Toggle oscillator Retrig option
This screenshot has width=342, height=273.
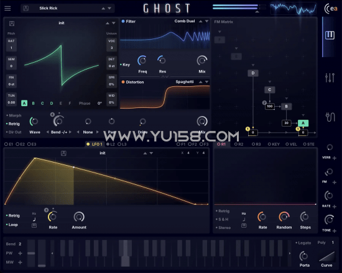pyautogui.click(x=13, y=123)
